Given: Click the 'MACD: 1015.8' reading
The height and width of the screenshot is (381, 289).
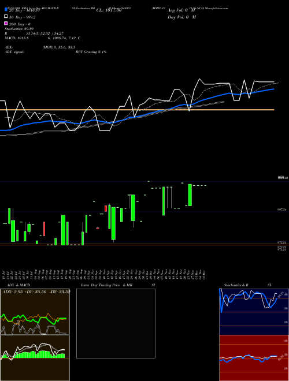Looking at the screenshot, I should 17,38.
